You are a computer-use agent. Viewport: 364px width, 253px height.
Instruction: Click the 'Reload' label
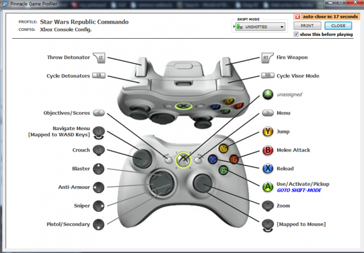point(285,169)
